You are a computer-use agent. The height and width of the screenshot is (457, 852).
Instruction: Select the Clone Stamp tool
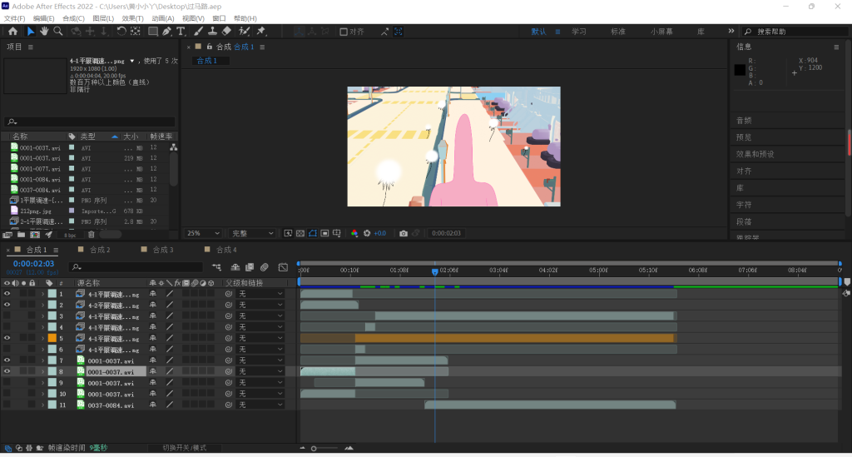coord(212,32)
